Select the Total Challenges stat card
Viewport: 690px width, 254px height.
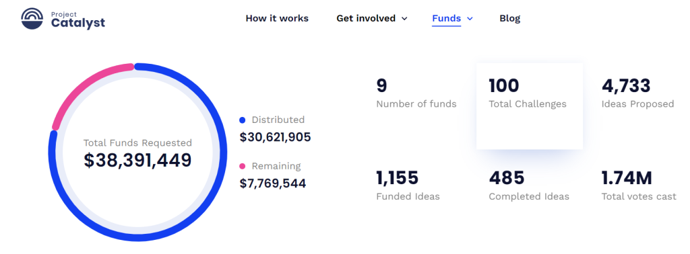(x=530, y=106)
